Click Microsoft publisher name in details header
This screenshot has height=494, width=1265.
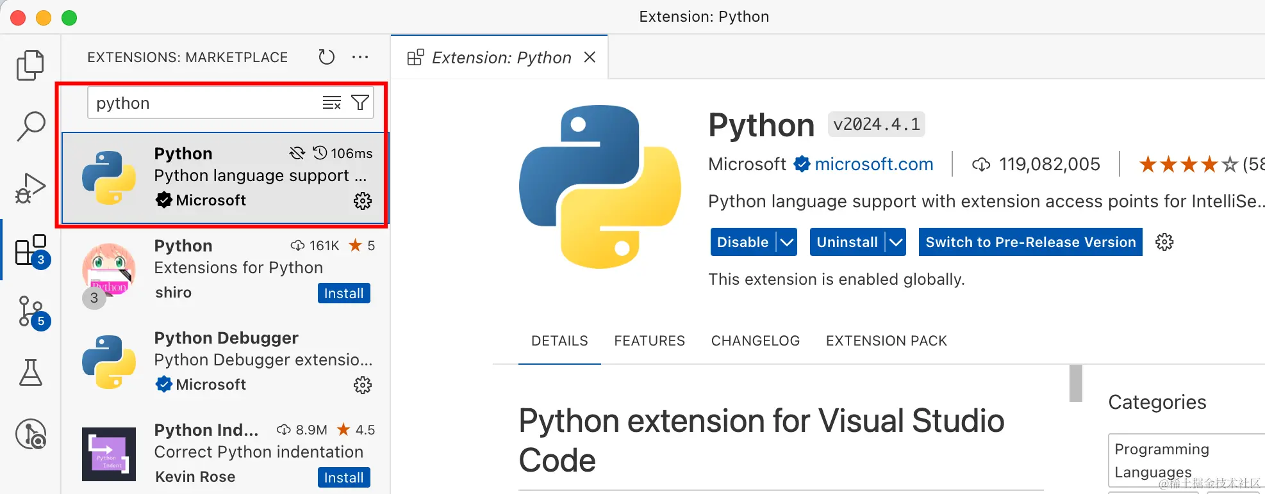pyautogui.click(x=747, y=164)
